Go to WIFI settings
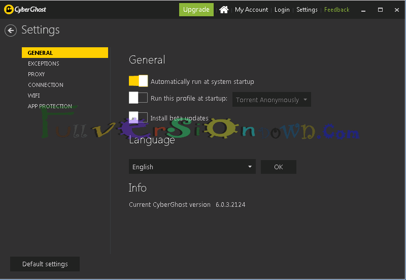406x280 pixels. coord(33,96)
